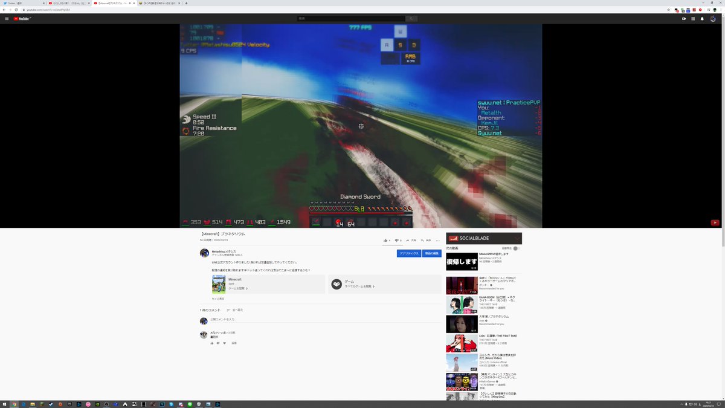Share the video with the arrow button
725x408 pixels.
point(411,240)
